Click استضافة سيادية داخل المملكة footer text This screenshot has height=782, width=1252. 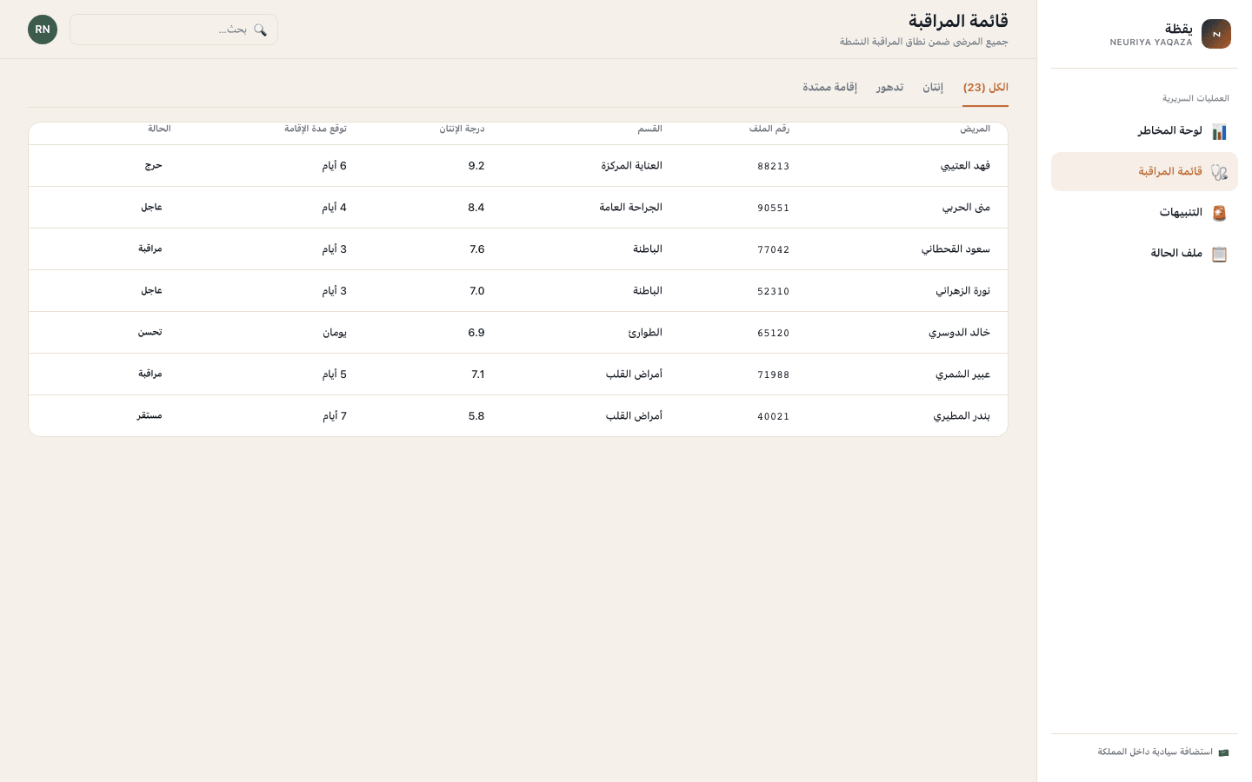pos(1155,752)
